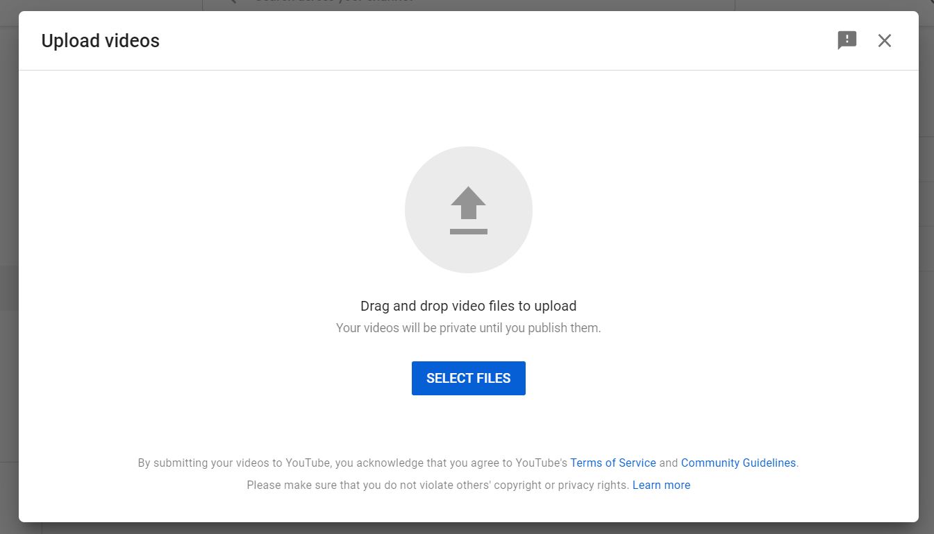The width and height of the screenshot is (934, 534).
Task: Click the Learn more link
Action: point(661,485)
